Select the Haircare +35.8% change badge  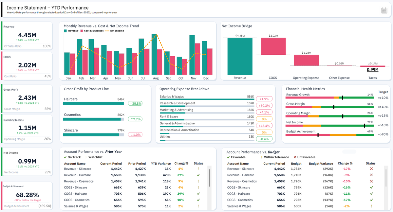pos(135,103)
